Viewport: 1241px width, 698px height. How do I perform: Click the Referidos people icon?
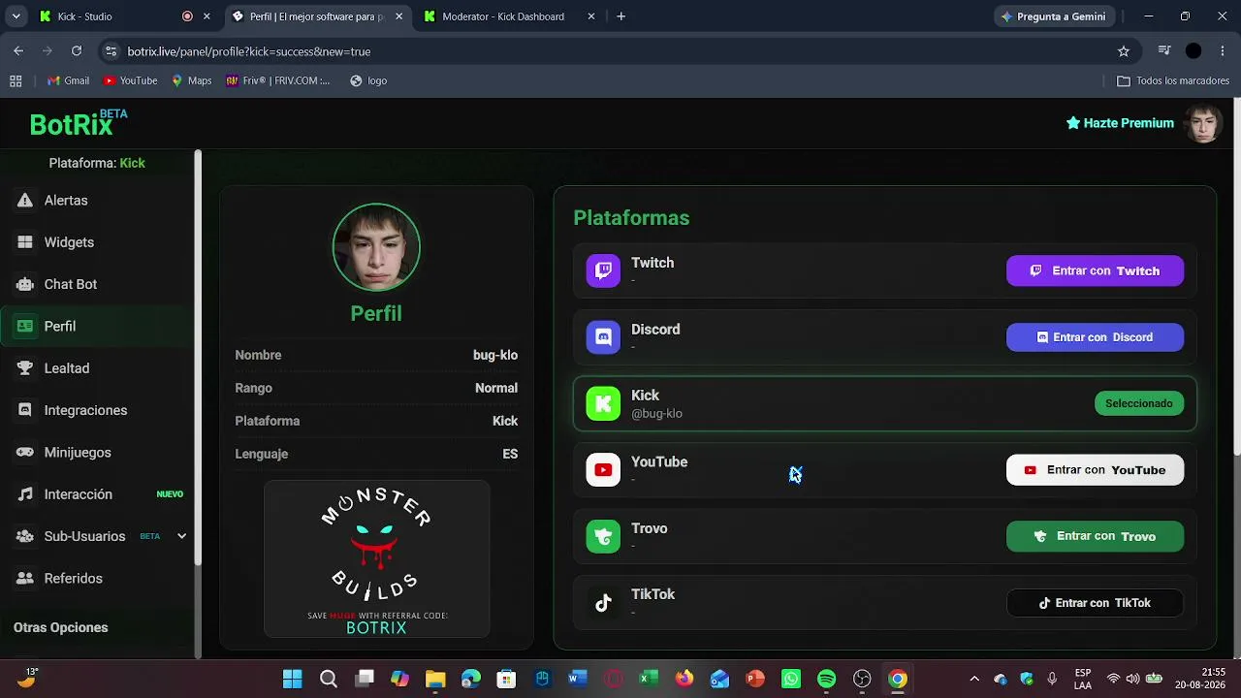coord(25,579)
